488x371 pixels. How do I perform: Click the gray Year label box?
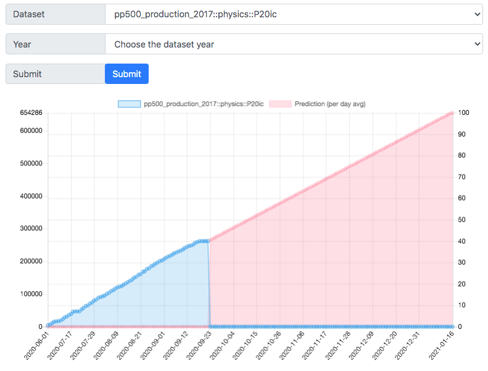(56, 44)
